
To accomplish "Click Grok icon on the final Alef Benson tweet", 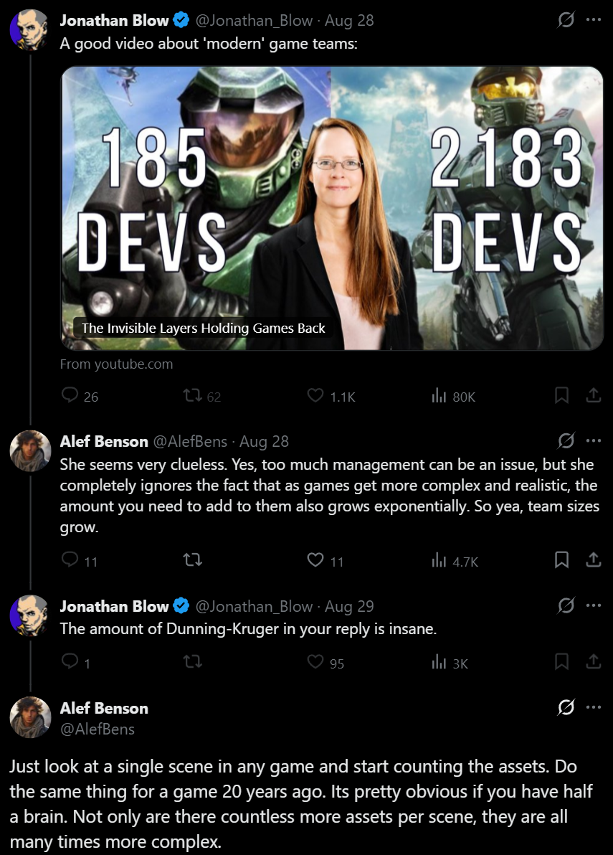I will tap(566, 707).
